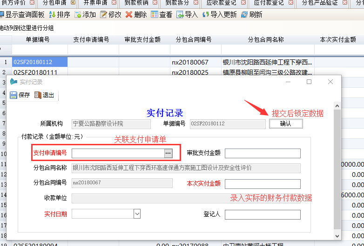Click the 保存 save disk icon in dialog
Viewport: 364px width, 246px height.
pos(13,95)
